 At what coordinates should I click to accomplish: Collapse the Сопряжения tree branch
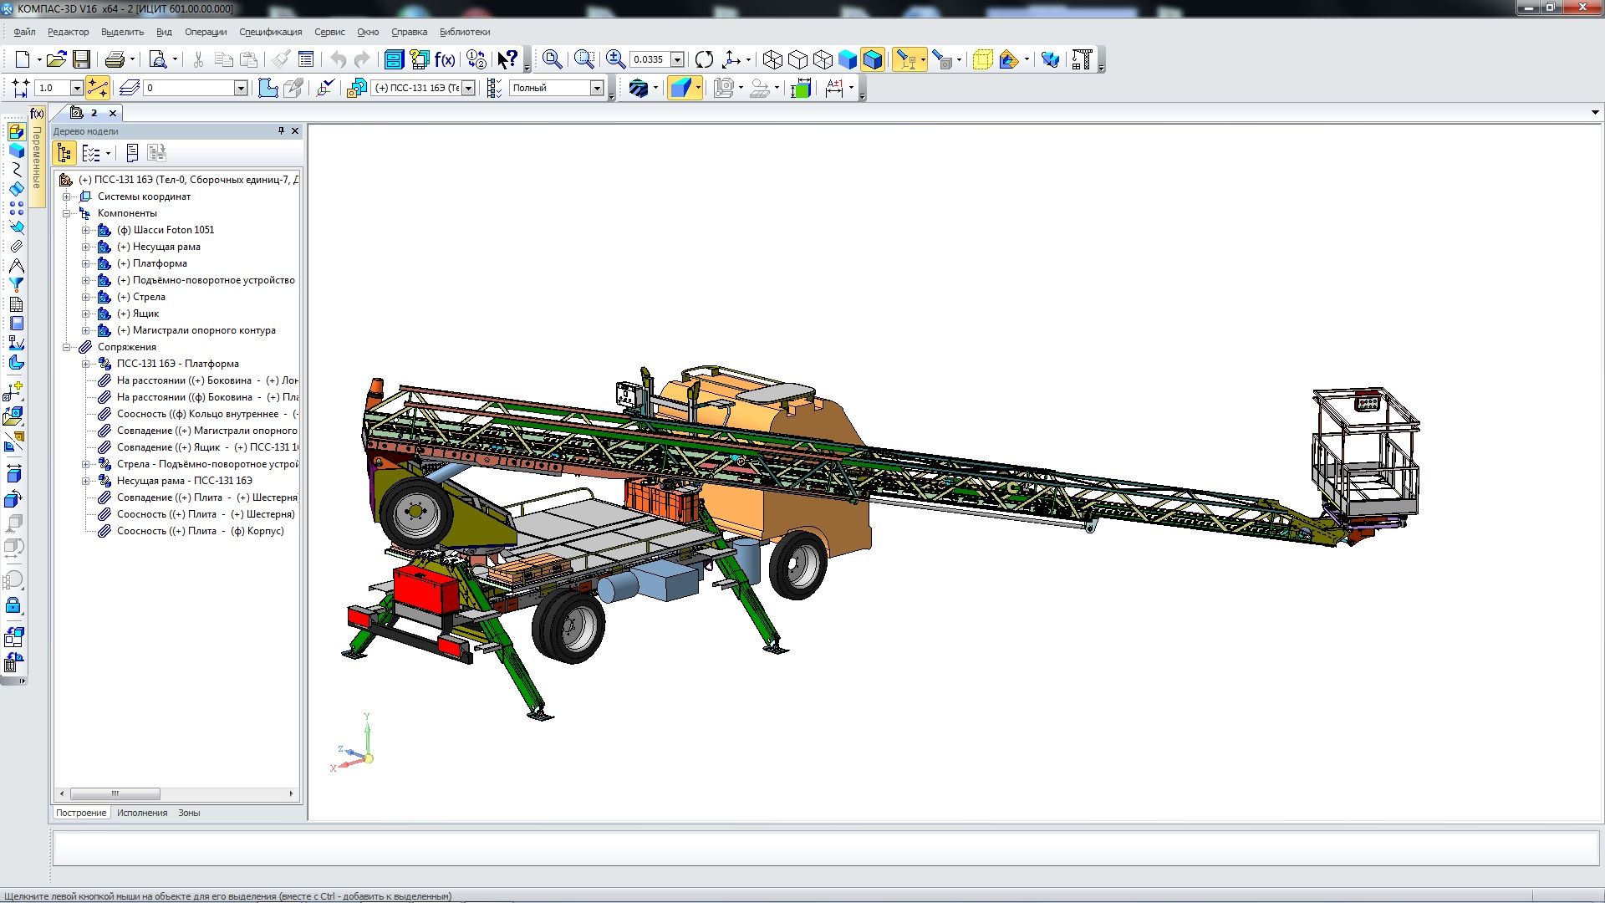[x=67, y=347]
